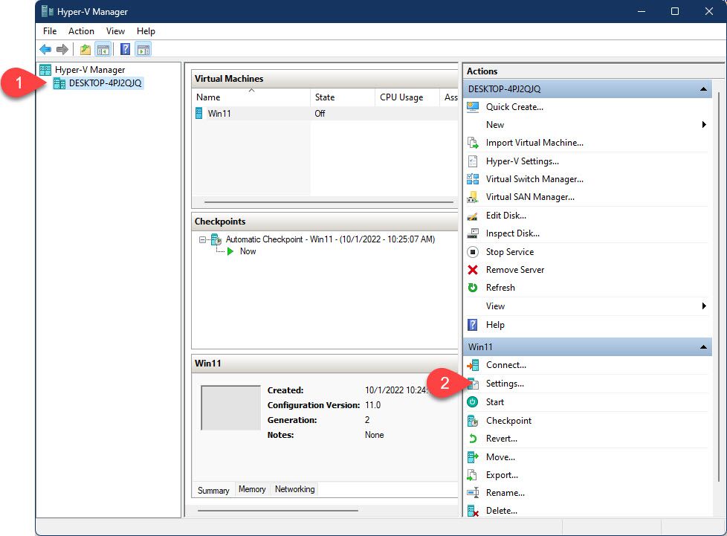Click Checkpoint action label
Image resolution: width=727 pixels, height=536 pixels.
click(508, 421)
